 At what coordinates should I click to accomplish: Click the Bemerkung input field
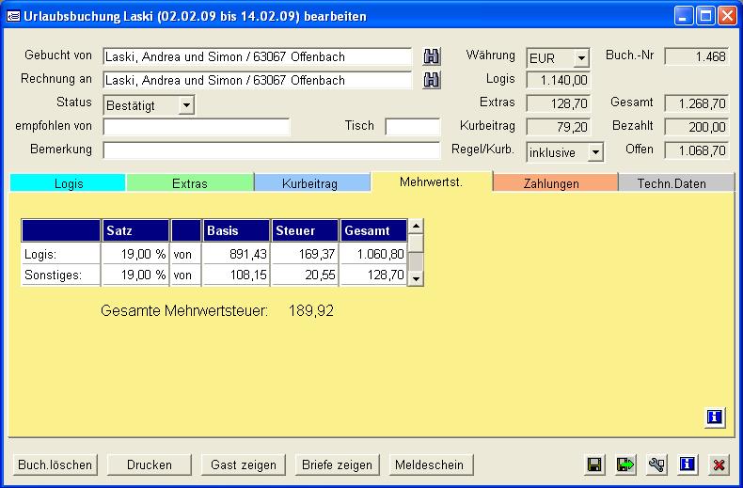(272, 150)
